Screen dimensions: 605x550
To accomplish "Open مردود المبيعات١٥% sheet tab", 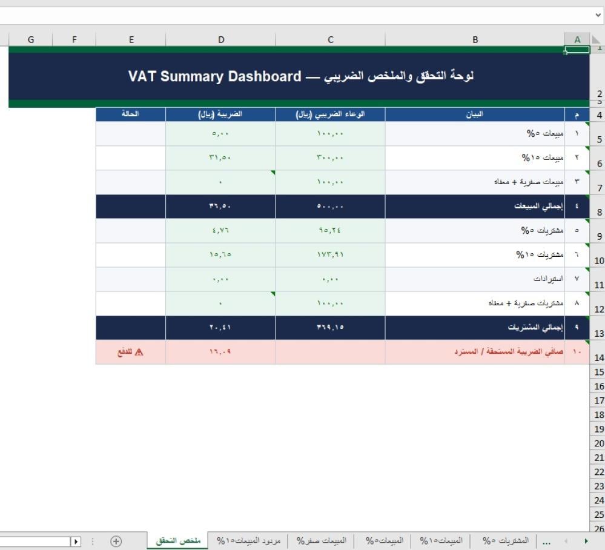I will (249, 540).
